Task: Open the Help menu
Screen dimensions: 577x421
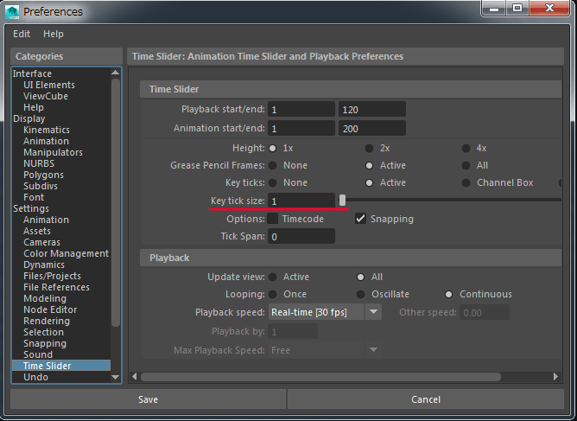Action: [54, 34]
